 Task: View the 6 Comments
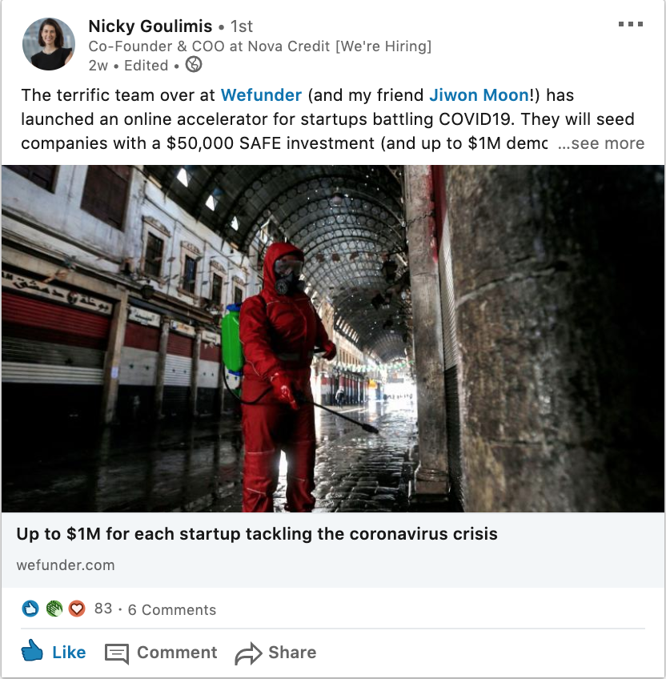tap(172, 609)
